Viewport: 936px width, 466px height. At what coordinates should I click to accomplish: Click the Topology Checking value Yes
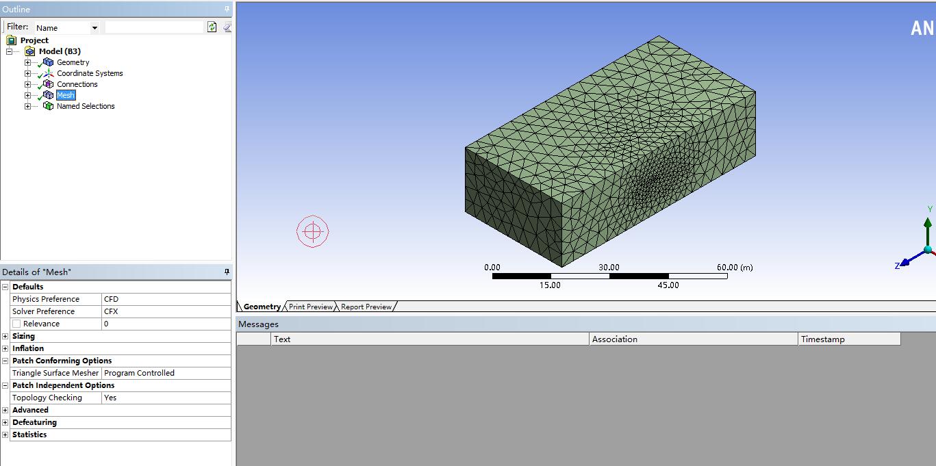coord(166,398)
